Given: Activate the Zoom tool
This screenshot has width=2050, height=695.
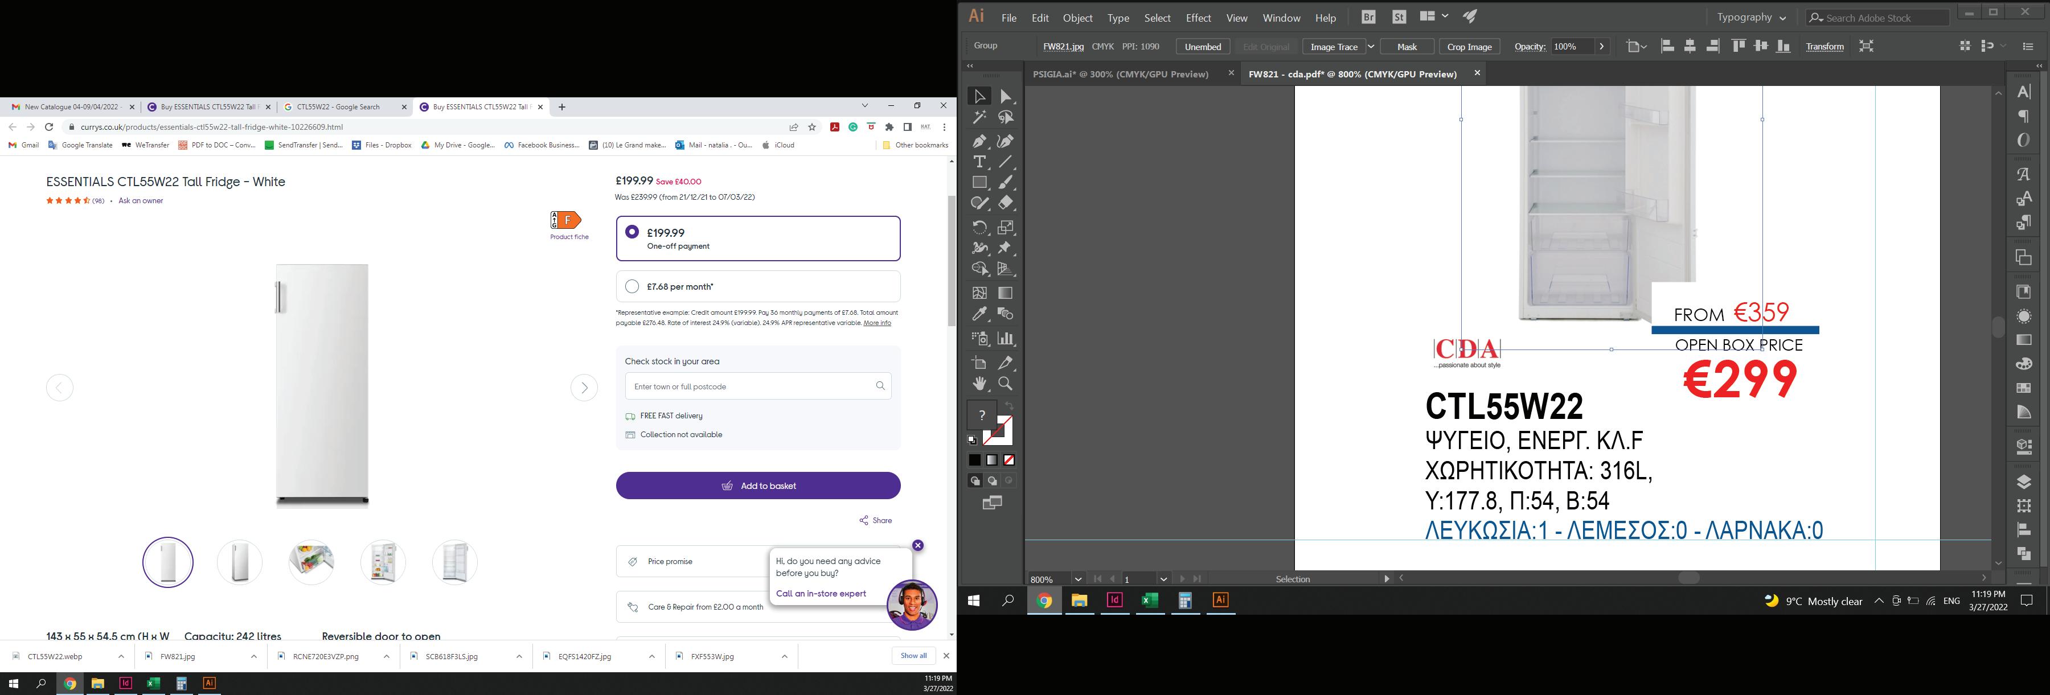Looking at the screenshot, I should point(1006,384).
